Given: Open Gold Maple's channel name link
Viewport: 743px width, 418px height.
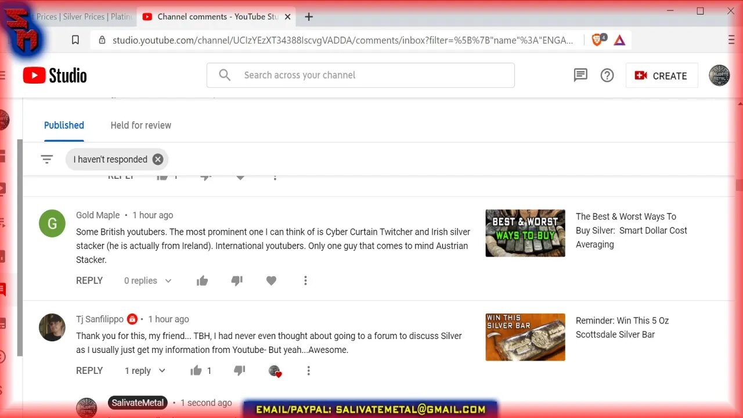Looking at the screenshot, I should click(x=98, y=215).
